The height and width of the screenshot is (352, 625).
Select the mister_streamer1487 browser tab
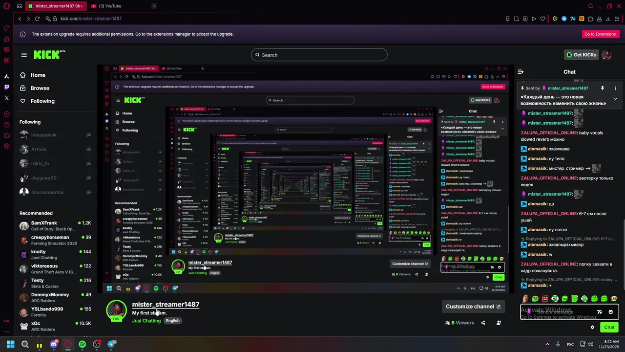(x=56, y=6)
